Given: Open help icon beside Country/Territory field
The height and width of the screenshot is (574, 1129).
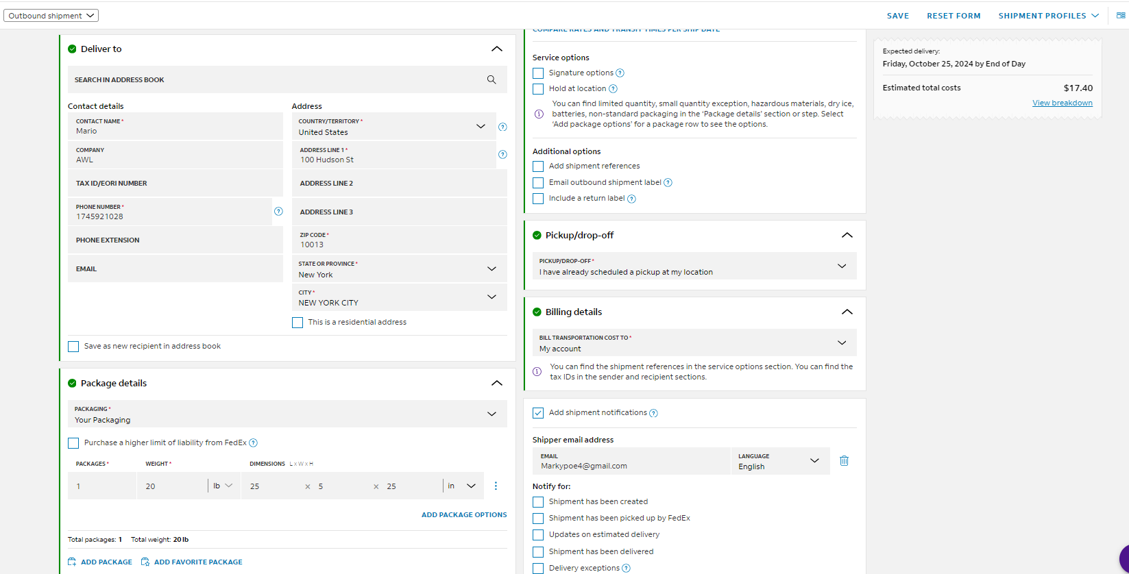Looking at the screenshot, I should click(x=502, y=127).
